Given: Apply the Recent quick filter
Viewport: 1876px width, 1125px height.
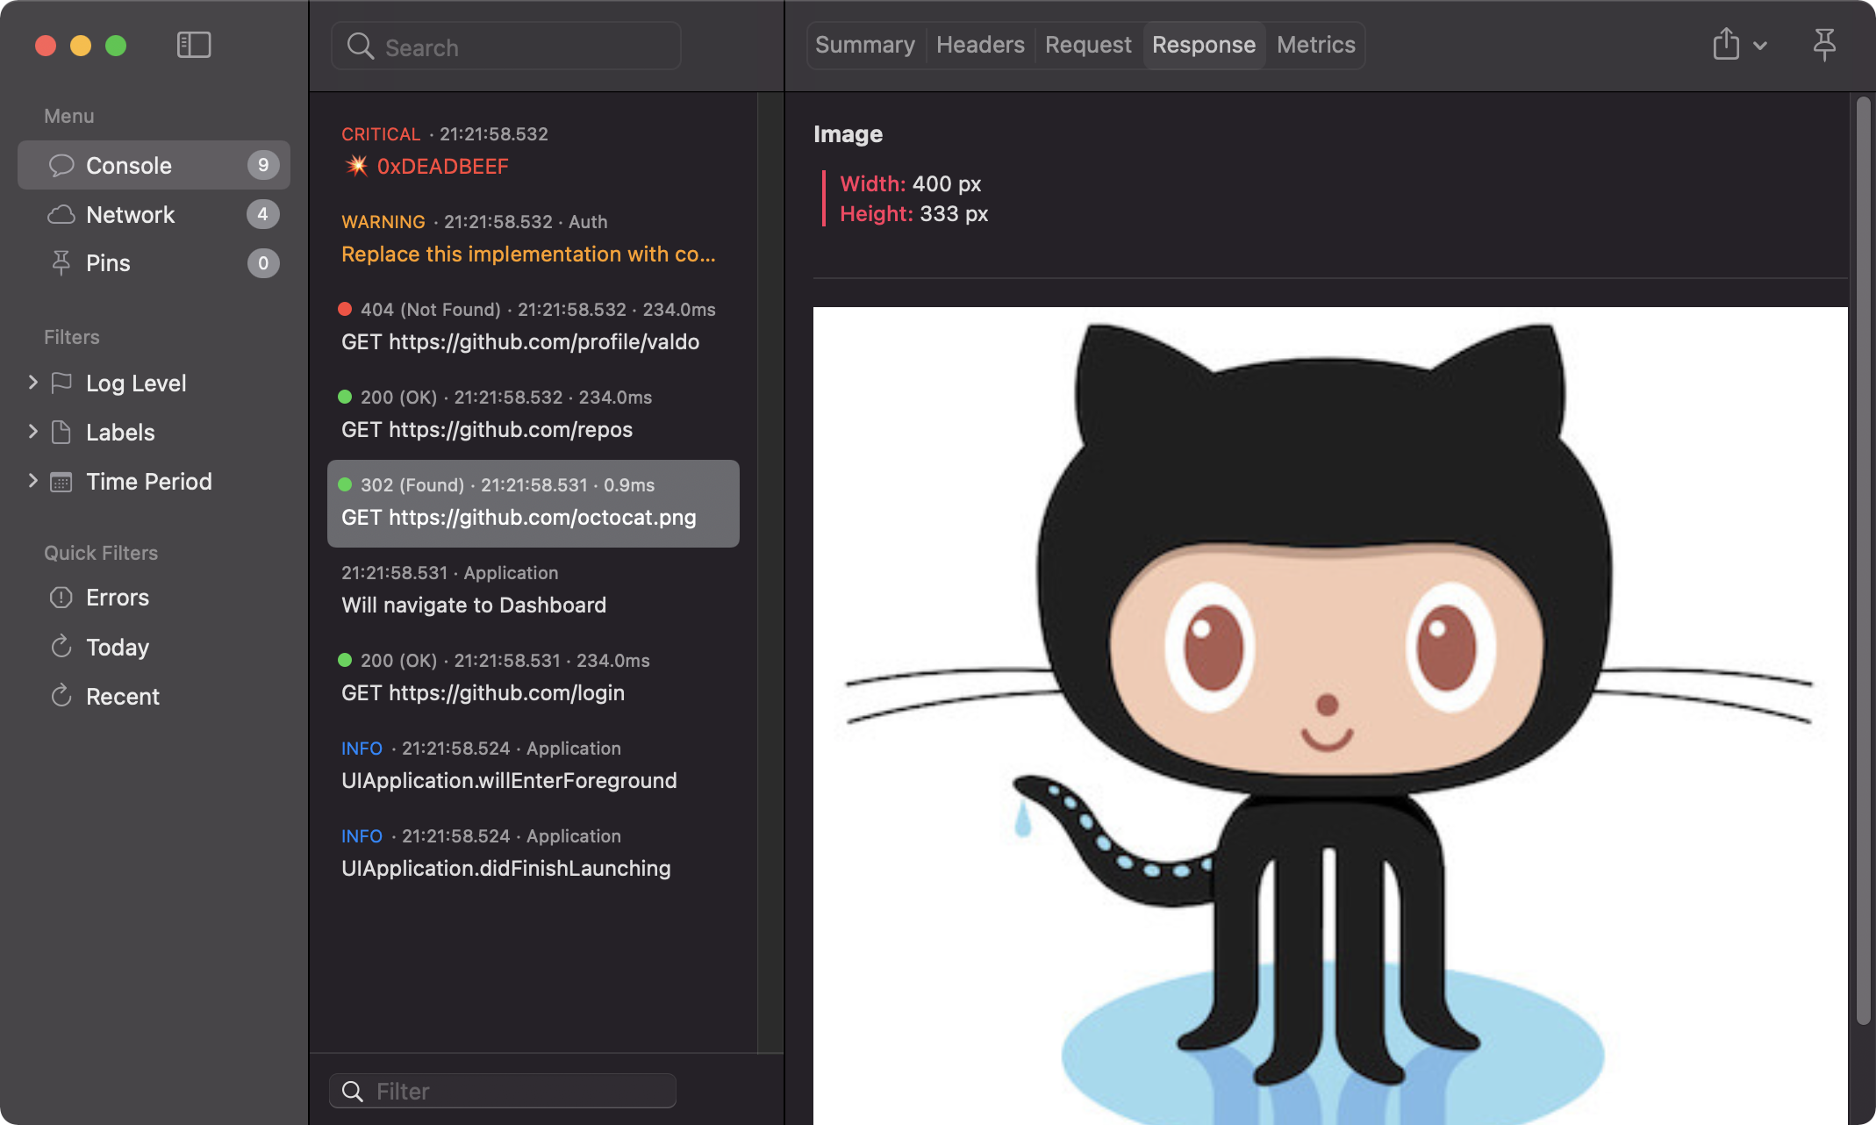Looking at the screenshot, I should pyautogui.click(x=154, y=696).
